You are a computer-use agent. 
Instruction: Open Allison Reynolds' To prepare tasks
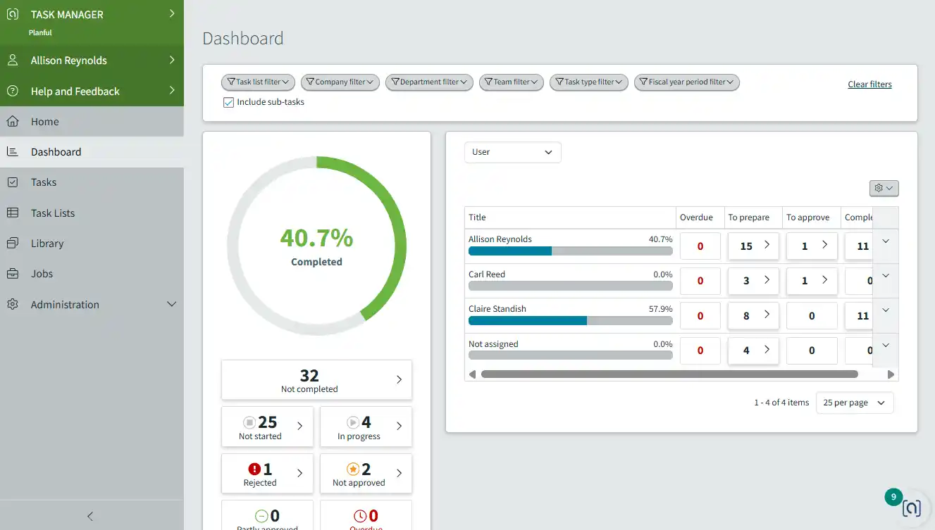pyautogui.click(x=753, y=246)
